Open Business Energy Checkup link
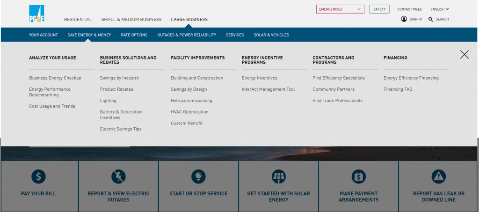The image size is (479, 212). (x=55, y=78)
